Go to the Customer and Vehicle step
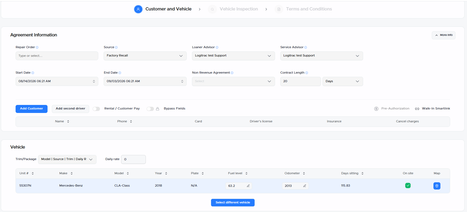 (x=168, y=9)
